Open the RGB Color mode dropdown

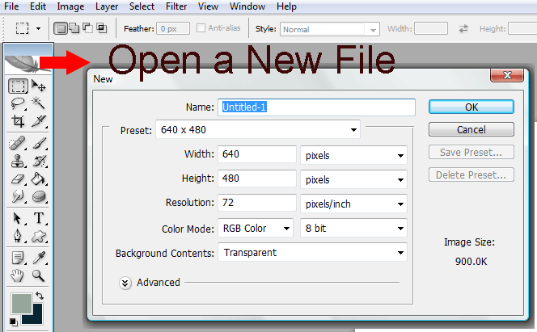point(256,228)
